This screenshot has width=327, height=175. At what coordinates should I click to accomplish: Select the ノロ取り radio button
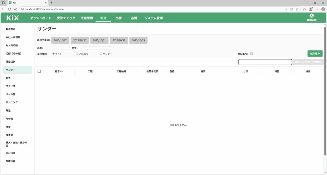pyautogui.click(x=77, y=54)
